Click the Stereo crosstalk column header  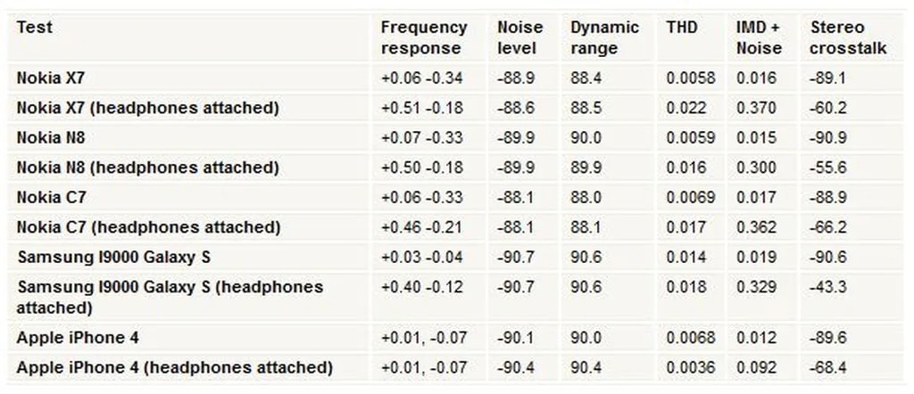click(847, 37)
